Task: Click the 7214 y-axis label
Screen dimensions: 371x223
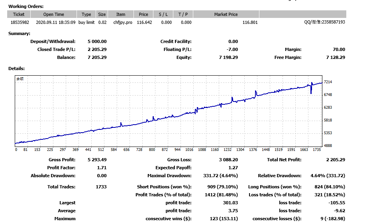Action: click(x=328, y=82)
